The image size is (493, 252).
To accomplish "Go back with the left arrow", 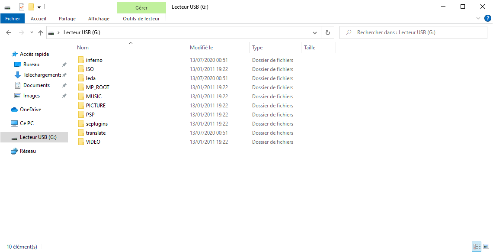I will coord(9,32).
